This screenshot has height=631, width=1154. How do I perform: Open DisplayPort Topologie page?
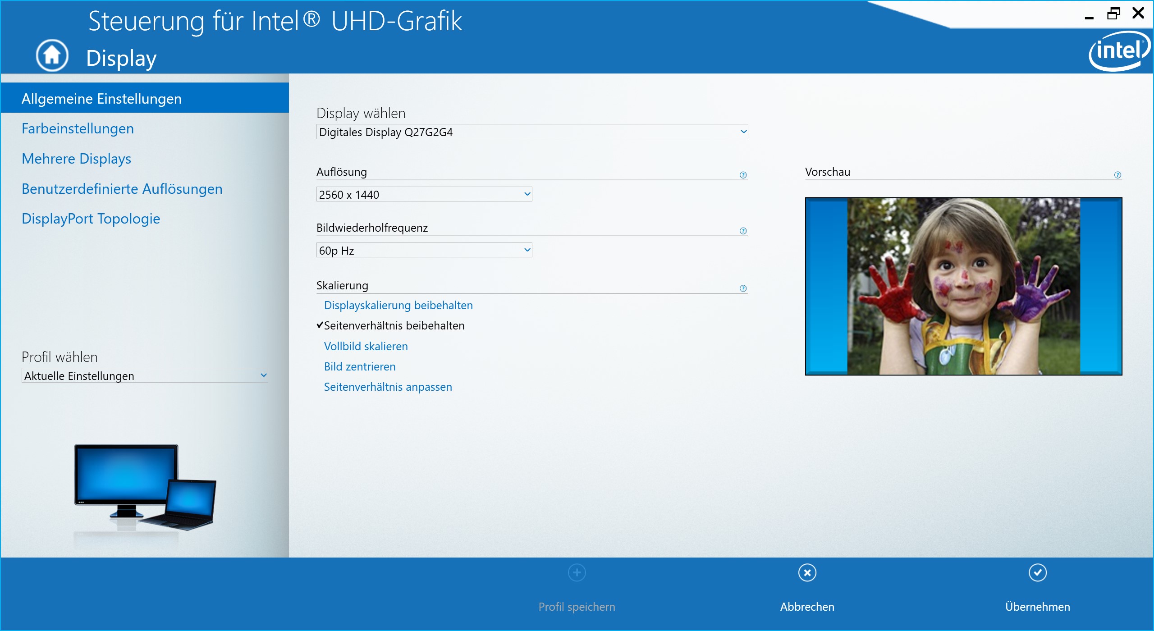(91, 219)
